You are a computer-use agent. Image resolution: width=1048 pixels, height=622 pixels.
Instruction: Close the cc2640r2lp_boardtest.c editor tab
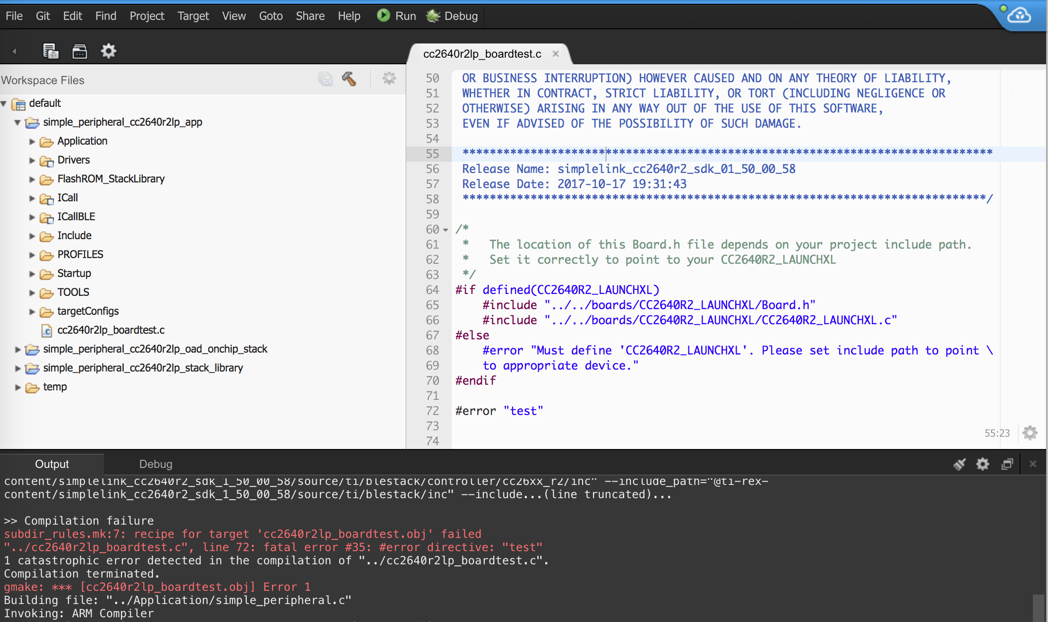pyautogui.click(x=556, y=54)
